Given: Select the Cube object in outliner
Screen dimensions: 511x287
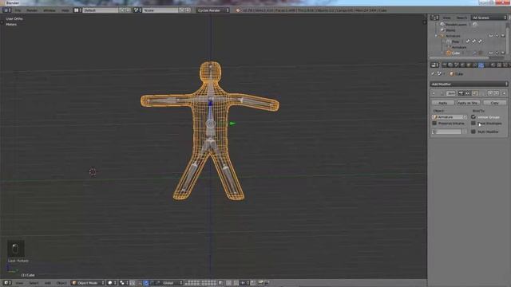Looking at the screenshot, I should pyautogui.click(x=456, y=53).
